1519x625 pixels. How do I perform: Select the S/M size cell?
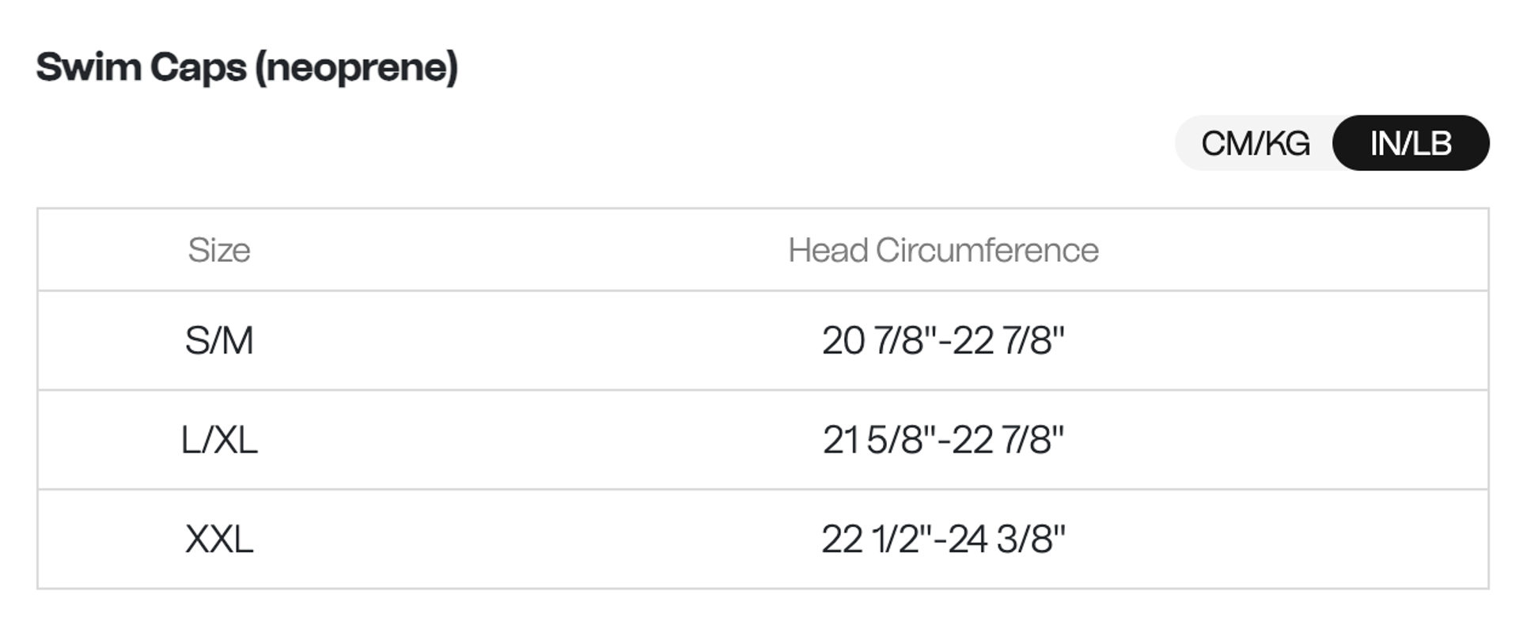pyautogui.click(x=219, y=341)
